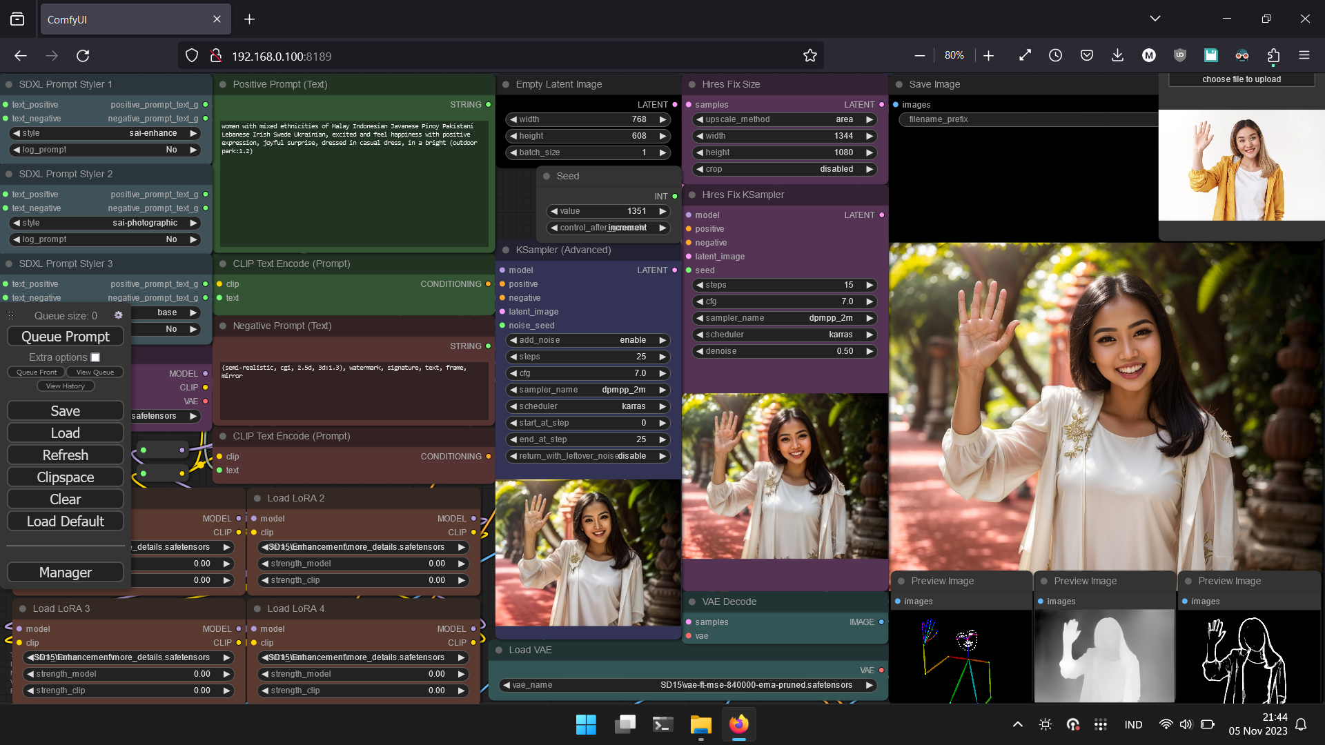Collapse the Hires Fix Size node dot
The width and height of the screenshot is (1325, 745).
692,84
